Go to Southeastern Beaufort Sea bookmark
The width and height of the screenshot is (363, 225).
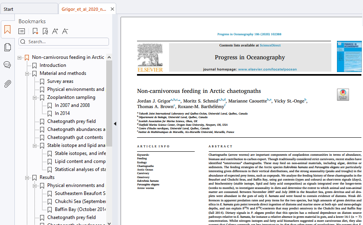80,193
